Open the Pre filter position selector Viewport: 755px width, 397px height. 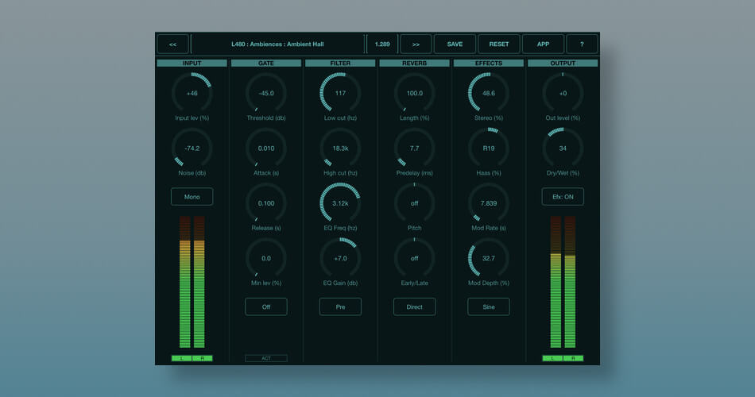(x=340, y=306)
